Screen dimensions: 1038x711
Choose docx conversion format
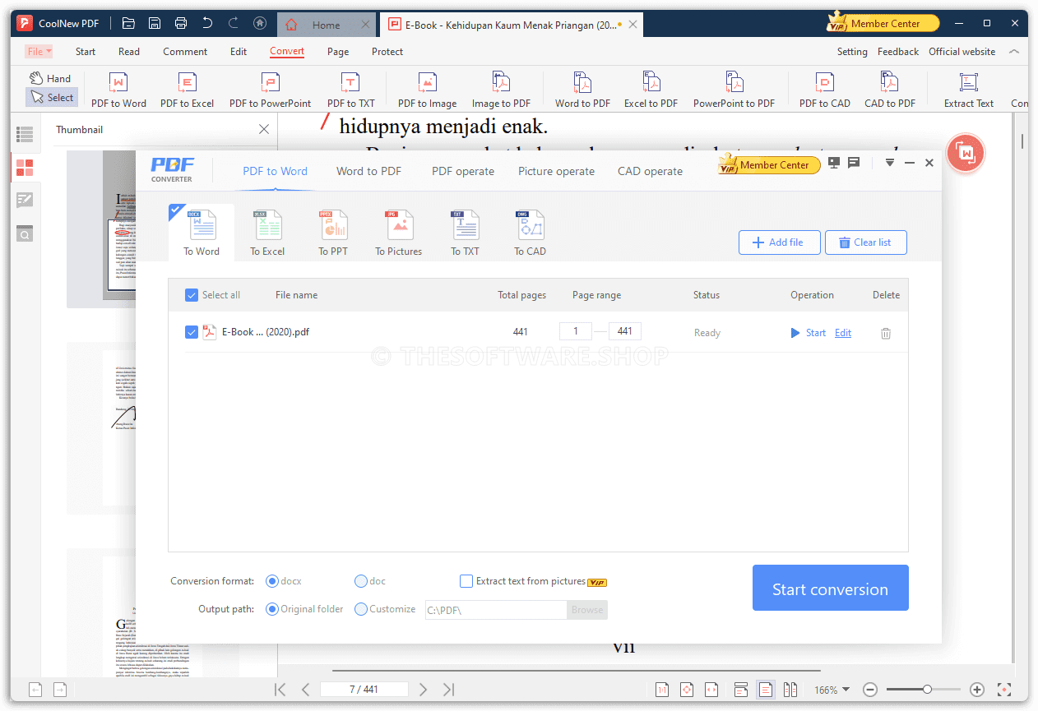click(272, 581)
